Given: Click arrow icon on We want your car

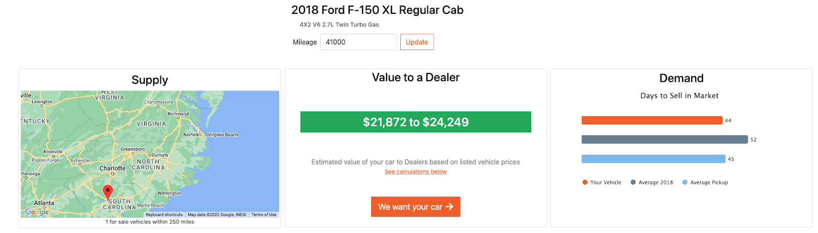Looking at the screenshot, I should pos(450,207).
